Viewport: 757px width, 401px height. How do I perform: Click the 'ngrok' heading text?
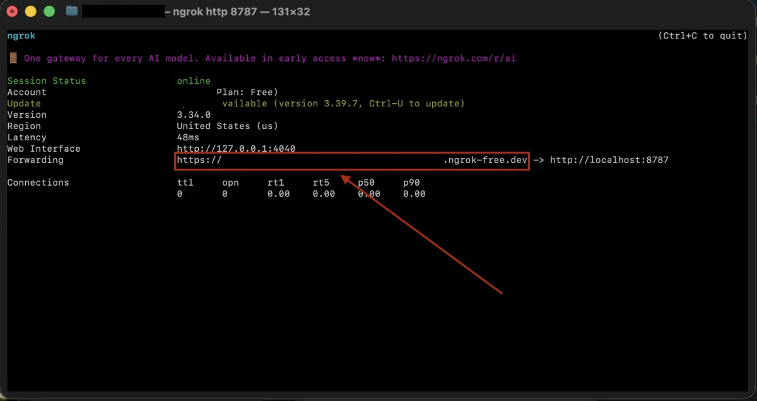21,36
